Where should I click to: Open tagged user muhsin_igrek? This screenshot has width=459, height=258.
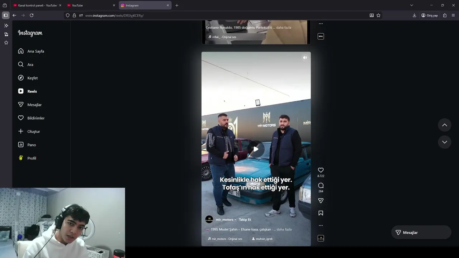tap(262, 239)
